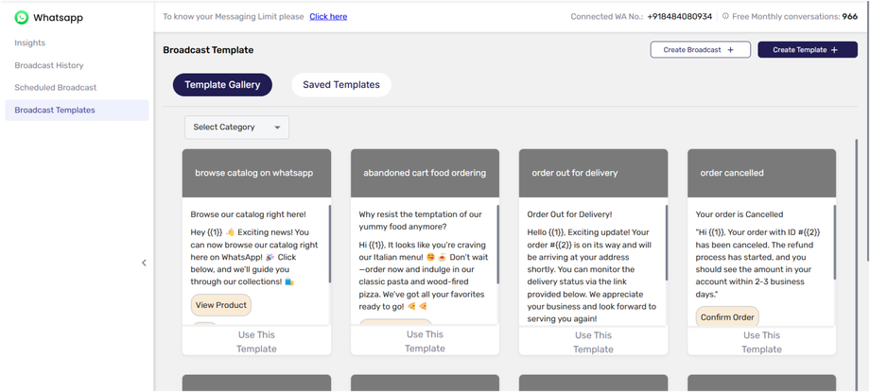Click the order cancelled card header
Image resolution: width=870 pixels, height=392 pixels.
(761, 173)
